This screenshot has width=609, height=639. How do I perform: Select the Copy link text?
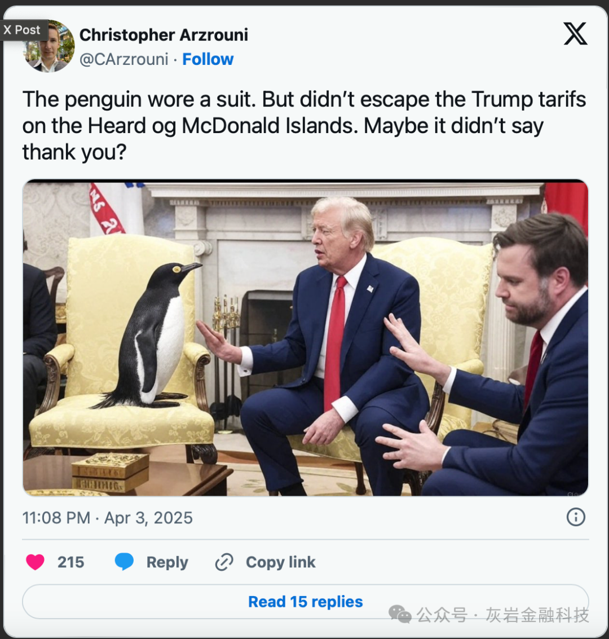(x=281, y=562)
